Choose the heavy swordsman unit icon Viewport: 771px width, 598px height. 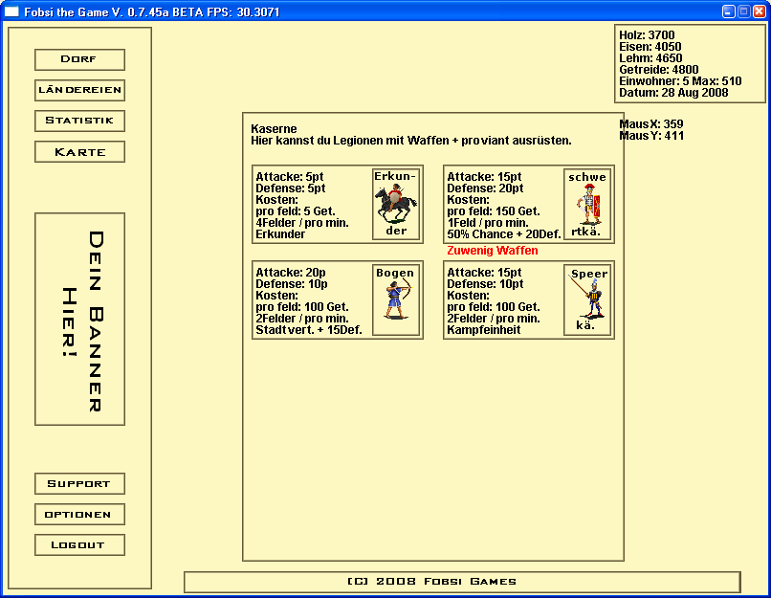pyautogui.click(x=587, y=204)
